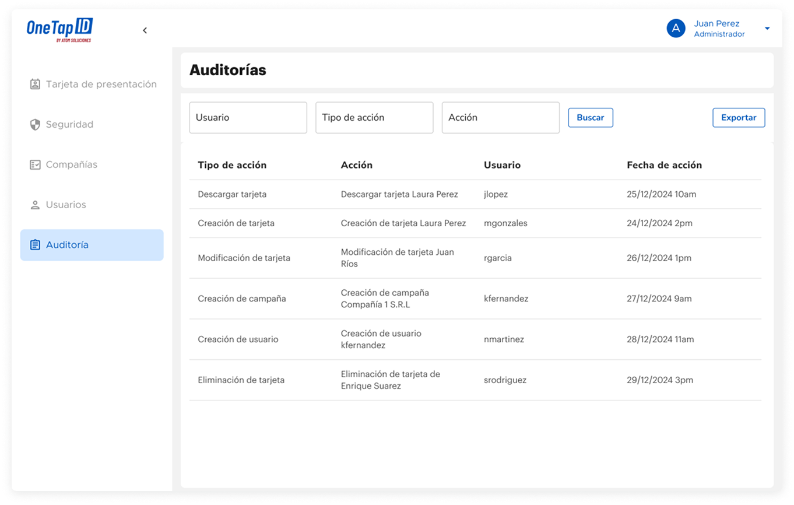Image resolution: width=794 pixels, height=505 pixels.
Task: Click the Usuarios person icon
Action: click(35, 205)
